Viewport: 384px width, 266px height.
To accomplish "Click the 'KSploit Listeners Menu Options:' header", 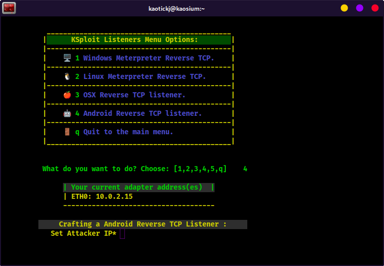I will click(x=139, y=39).
